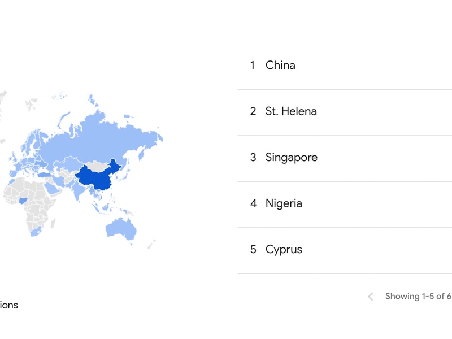The height and width of the screenshot is (339, 452).
Task: Select Kazakhstan on the world map
Action: point(65,163)
